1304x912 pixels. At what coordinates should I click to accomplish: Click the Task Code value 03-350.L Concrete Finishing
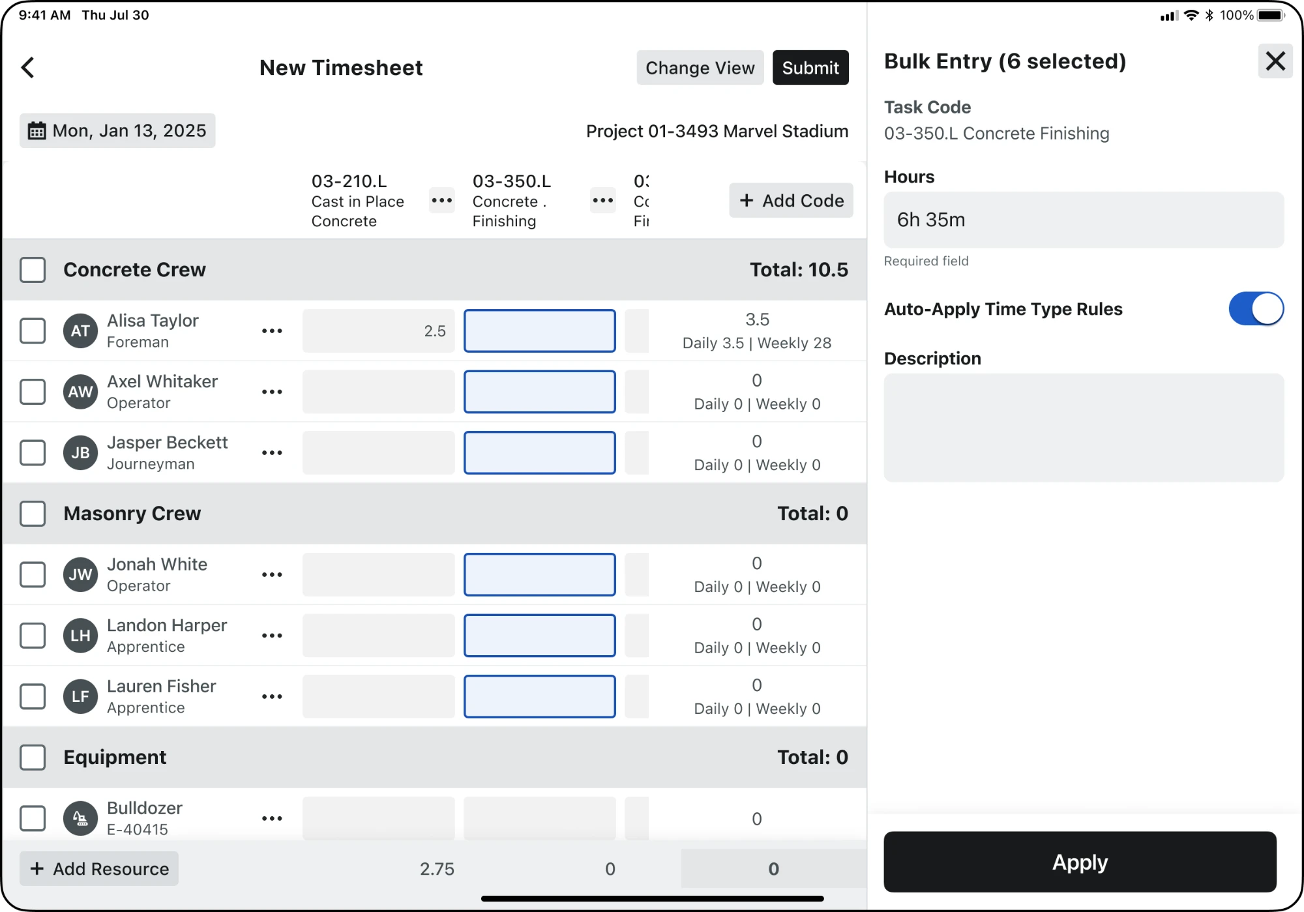[x=996, y=133]
